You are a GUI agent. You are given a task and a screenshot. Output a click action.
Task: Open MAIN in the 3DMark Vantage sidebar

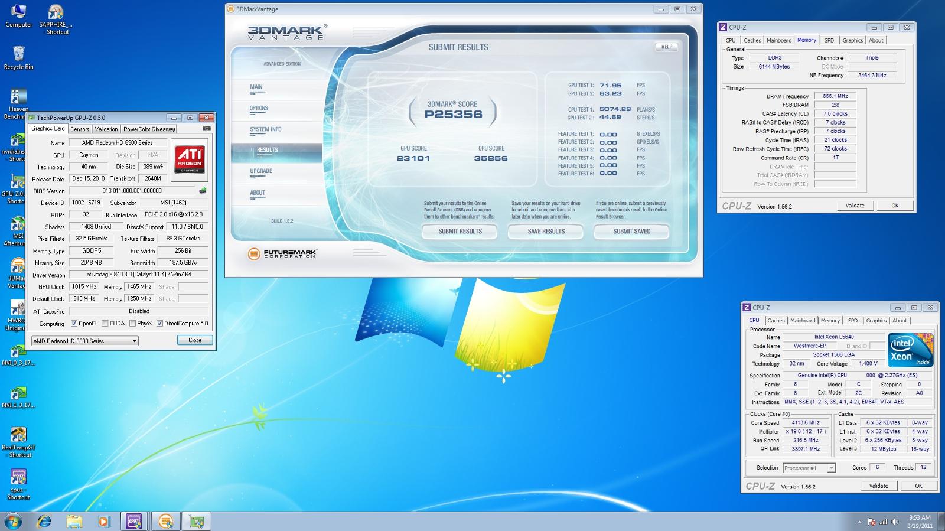click(256, 87)
